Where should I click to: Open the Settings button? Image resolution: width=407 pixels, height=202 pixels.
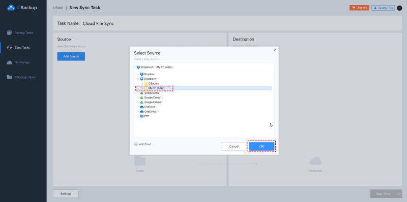pyautogui.click(x=66, y=194)
